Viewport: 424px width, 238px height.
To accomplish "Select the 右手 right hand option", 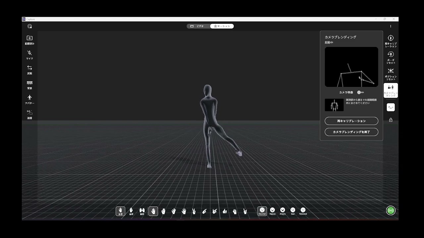I will click(x=131, y=211).
